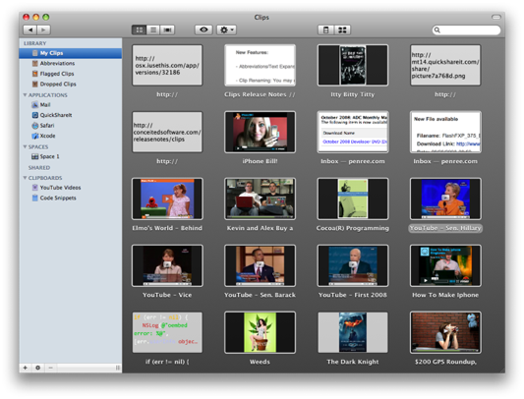
Task: Select the osx.iusethis.com URL clip
Action: (167, 65)
